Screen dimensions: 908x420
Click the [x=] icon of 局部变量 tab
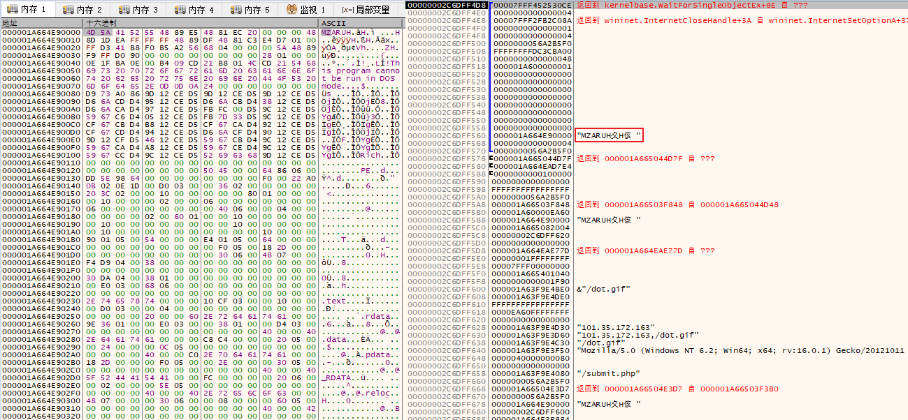pyautogui.click(x=347, y=10)
